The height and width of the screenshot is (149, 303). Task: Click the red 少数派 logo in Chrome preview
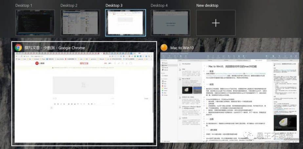37,63
